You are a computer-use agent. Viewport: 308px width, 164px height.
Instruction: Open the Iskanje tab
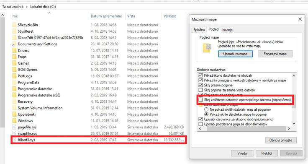coord(228,30)
